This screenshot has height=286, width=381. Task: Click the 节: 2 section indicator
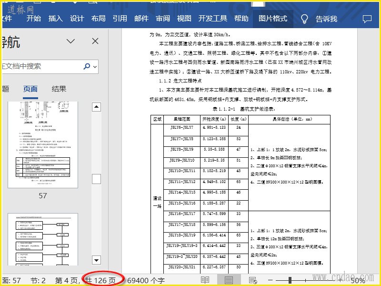pos(38,281)
